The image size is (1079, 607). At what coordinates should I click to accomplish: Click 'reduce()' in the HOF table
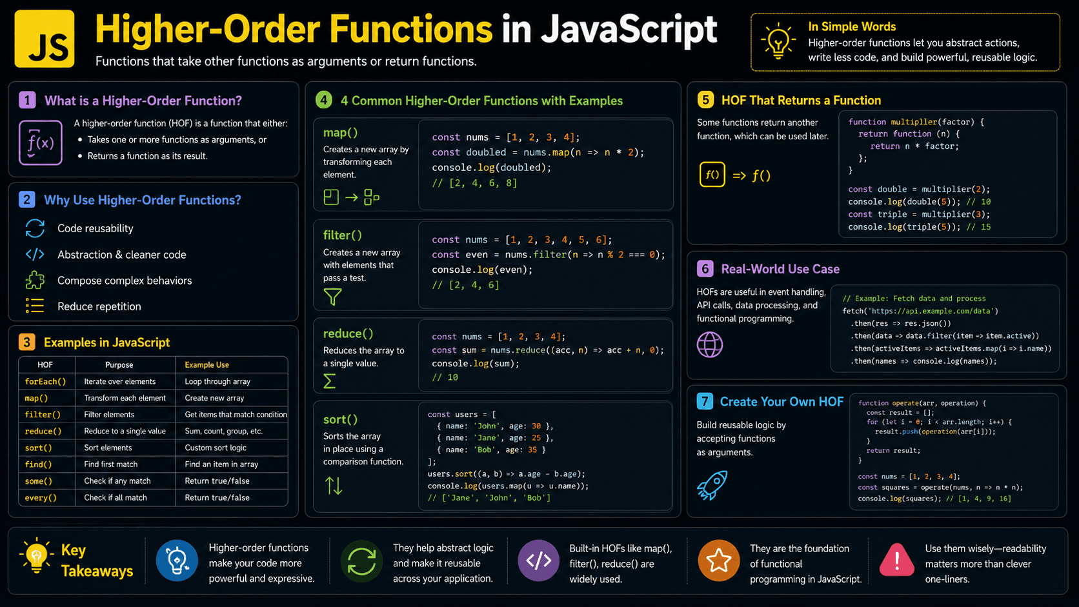(43, 431)
